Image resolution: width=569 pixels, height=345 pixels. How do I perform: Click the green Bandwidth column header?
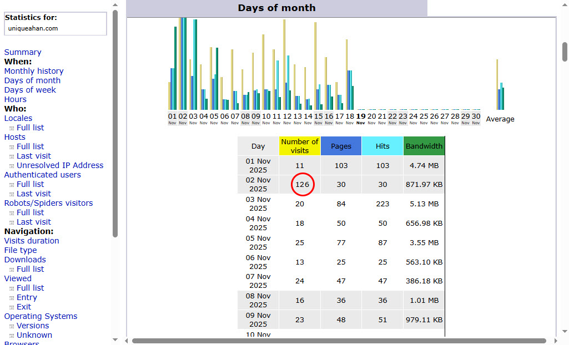coord(424,146)
